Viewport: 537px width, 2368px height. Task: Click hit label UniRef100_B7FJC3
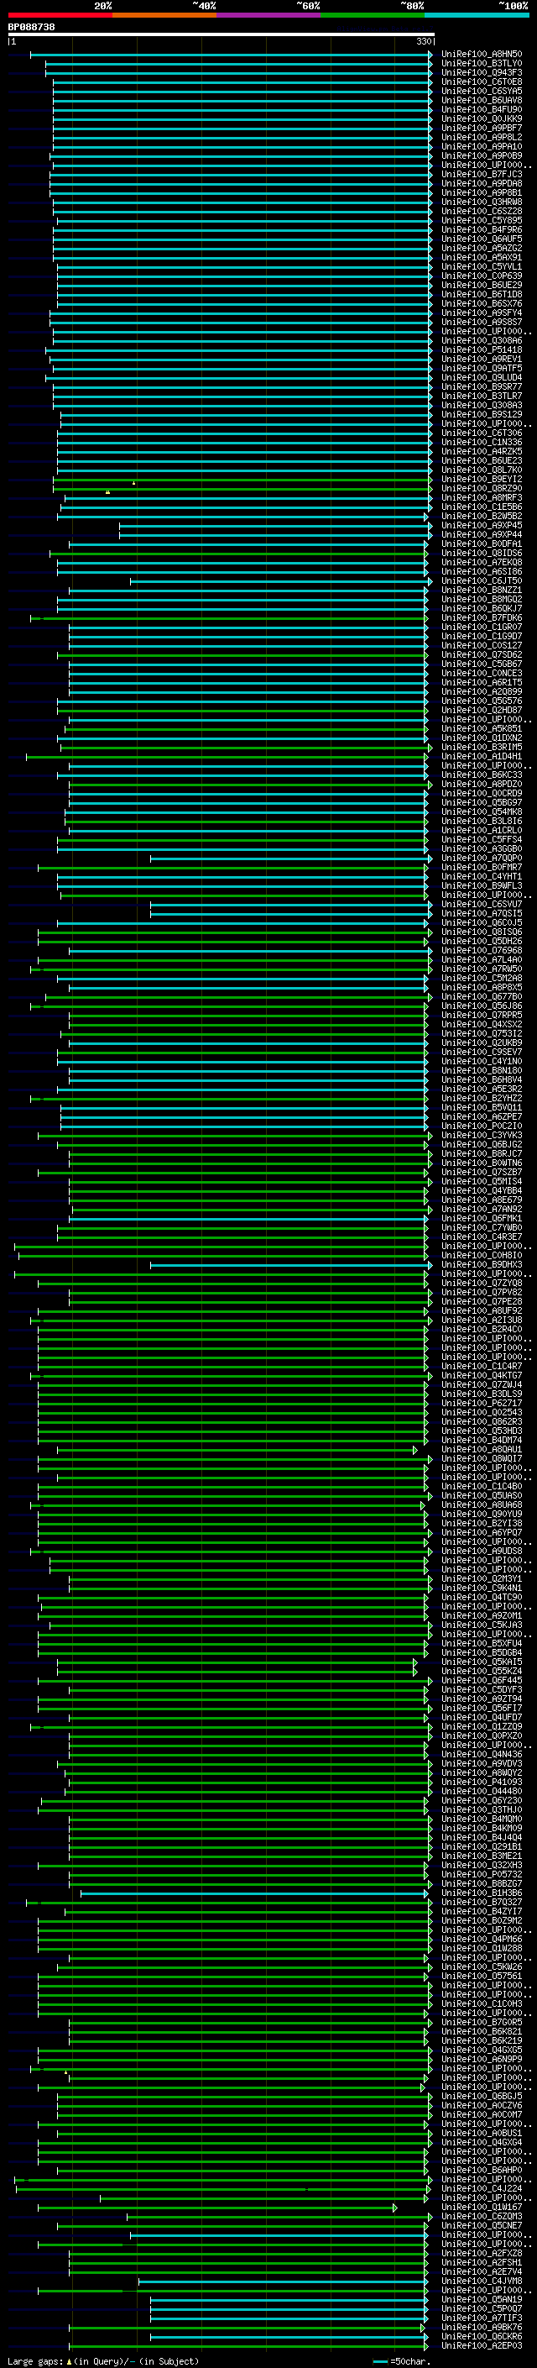tap(482, 174)
